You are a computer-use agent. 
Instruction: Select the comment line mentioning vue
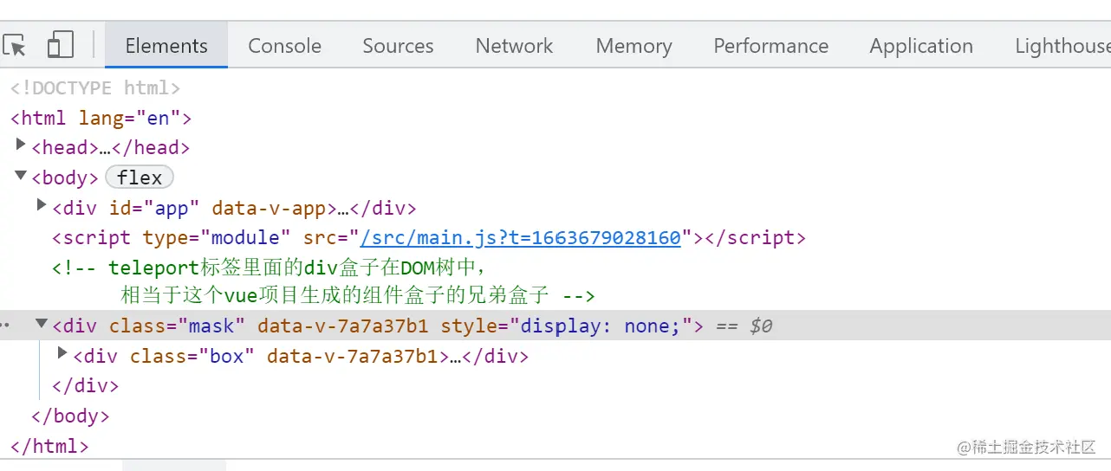point(357,296)
